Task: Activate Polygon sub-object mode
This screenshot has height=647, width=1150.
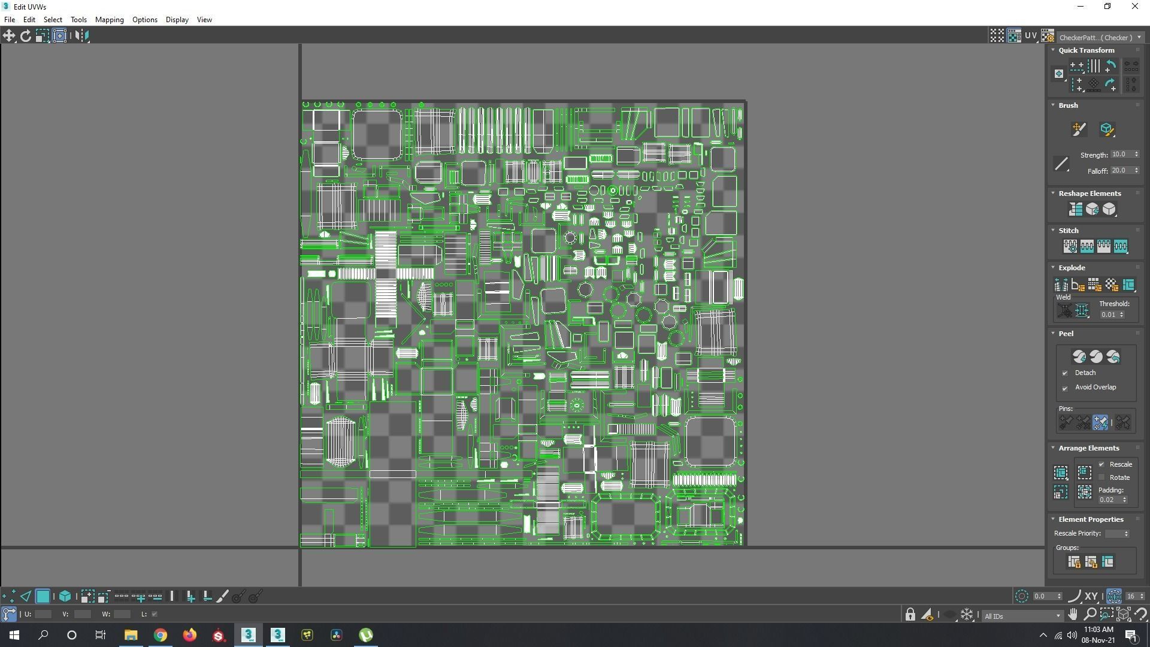Action: click(43, 597)
